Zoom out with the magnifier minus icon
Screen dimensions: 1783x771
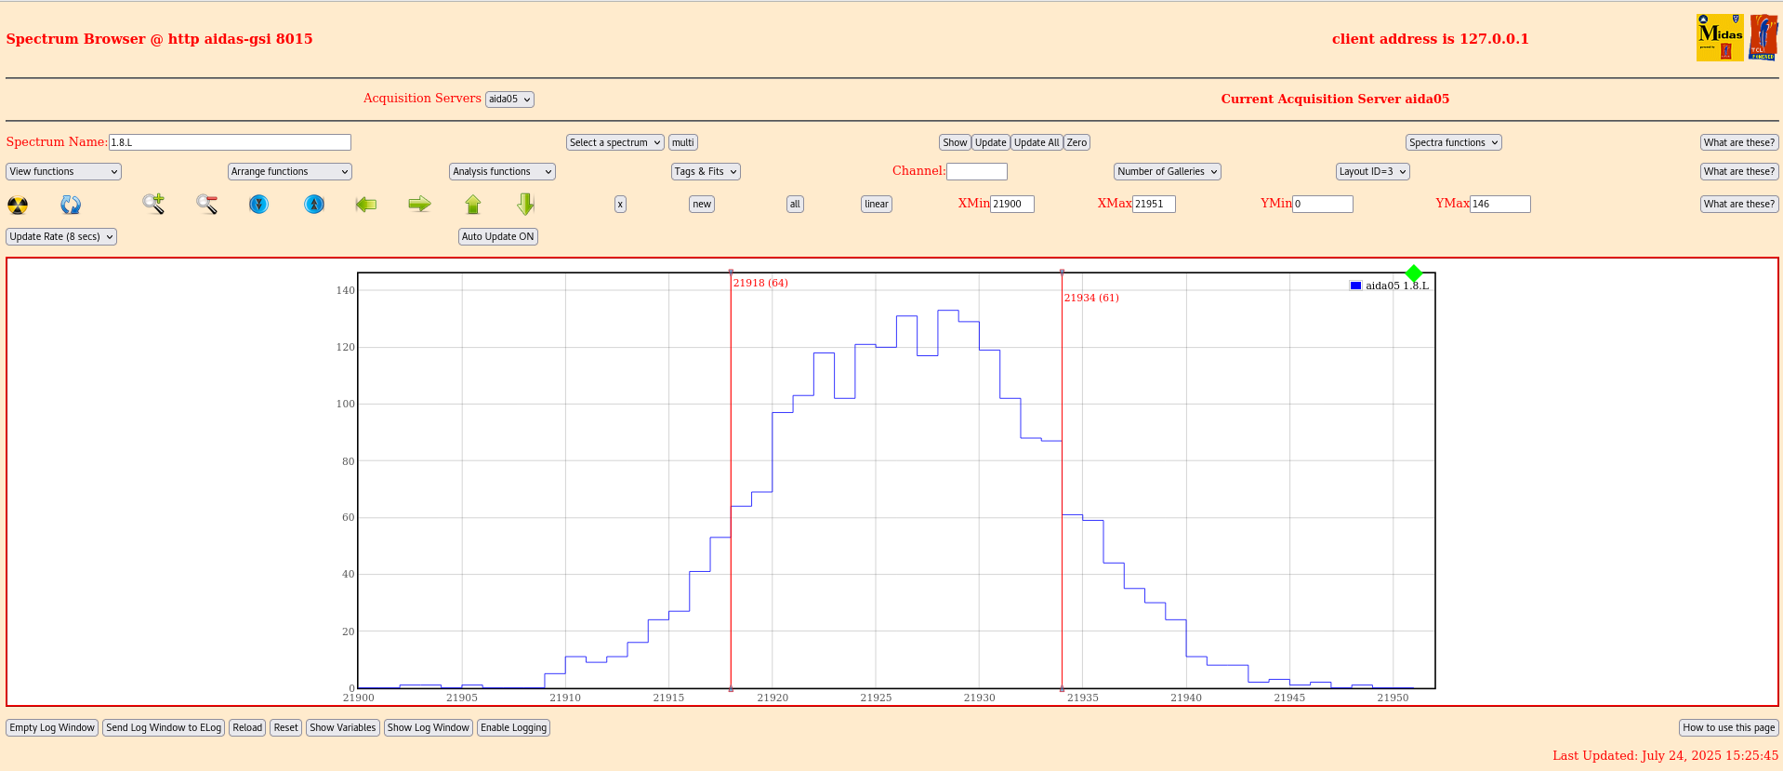coord(206,204)
